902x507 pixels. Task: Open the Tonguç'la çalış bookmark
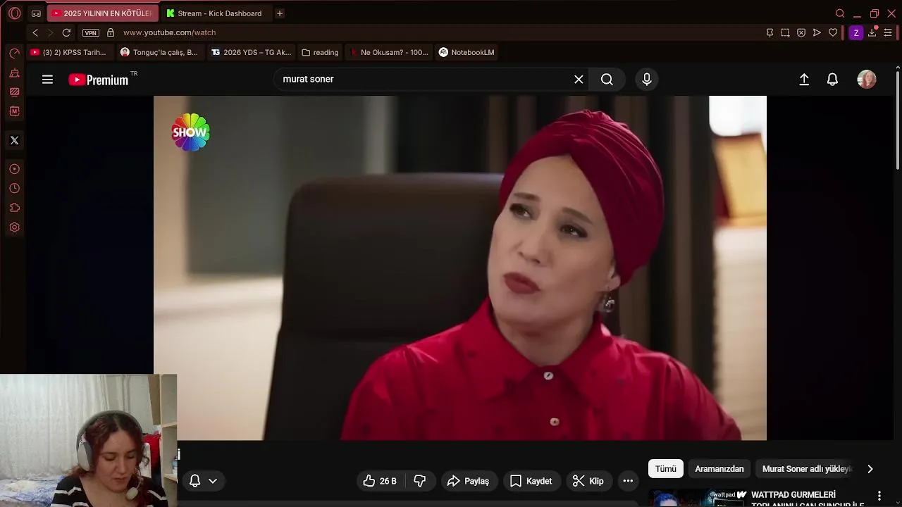[x=159, y=52]
